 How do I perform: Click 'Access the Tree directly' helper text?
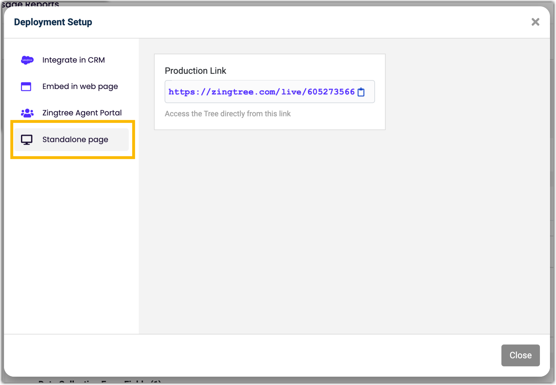point(228,114)
